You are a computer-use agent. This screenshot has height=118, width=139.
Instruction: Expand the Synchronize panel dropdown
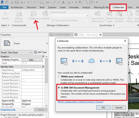tap(114, 25)
